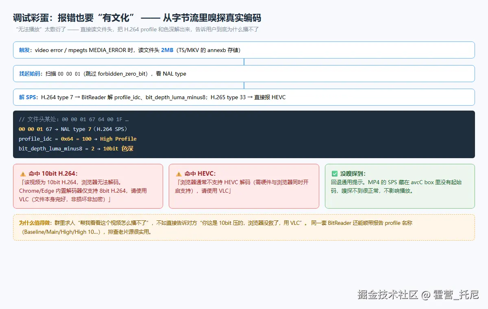The width and height of the screenshot is (488, 309).
Task: Click the code comment line 文件头某处
Action: (x=74, y=120)
